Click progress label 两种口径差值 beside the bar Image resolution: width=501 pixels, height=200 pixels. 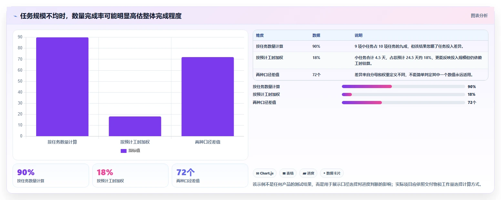264,103
